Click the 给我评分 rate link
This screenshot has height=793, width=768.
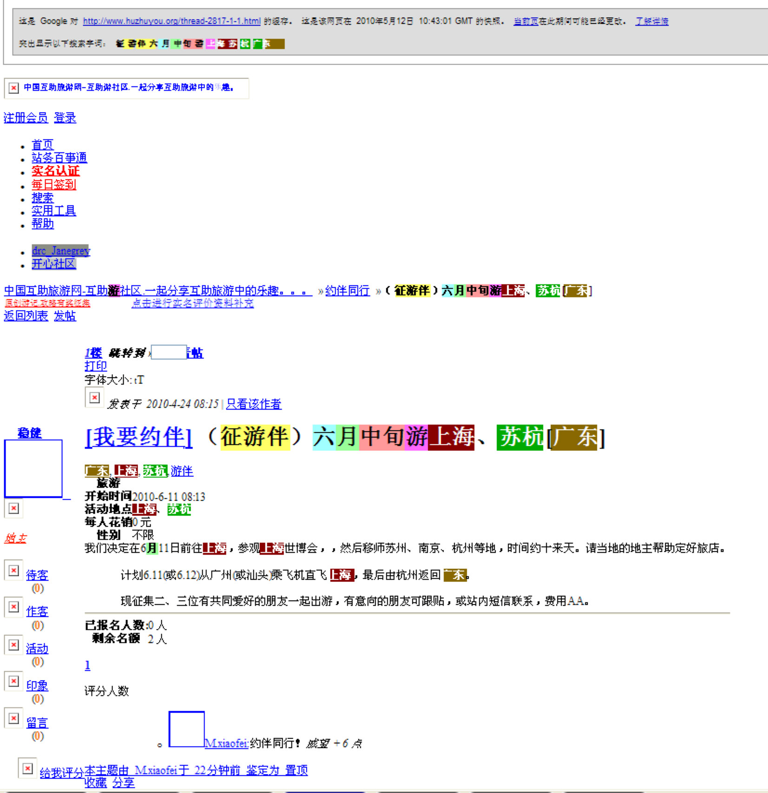pyautogui.click(x=61, y=773)
